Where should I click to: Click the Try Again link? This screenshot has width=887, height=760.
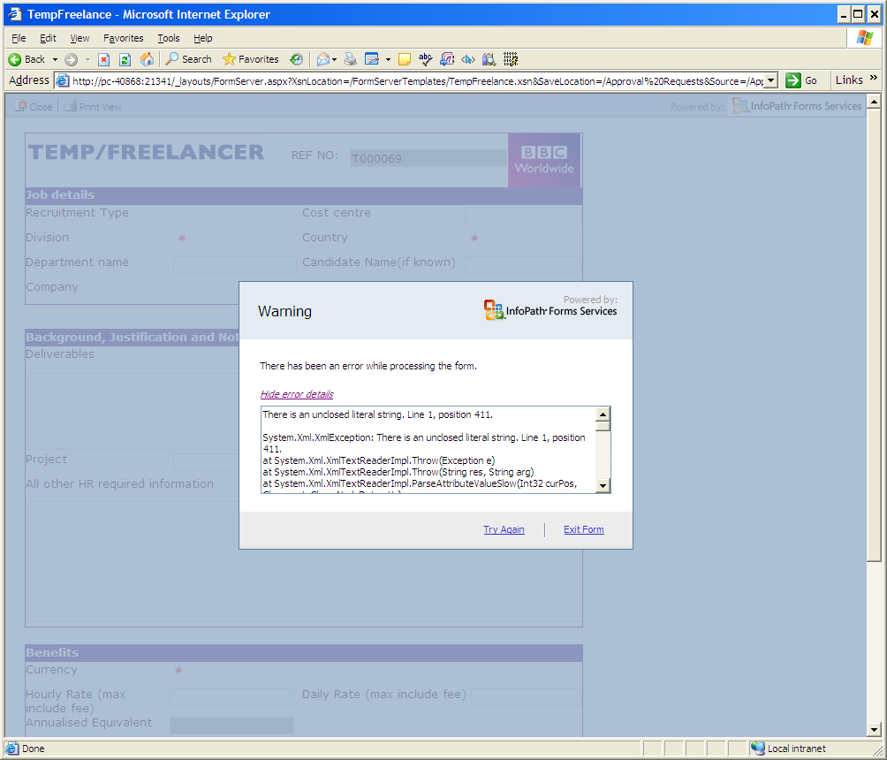pos(504,529)
